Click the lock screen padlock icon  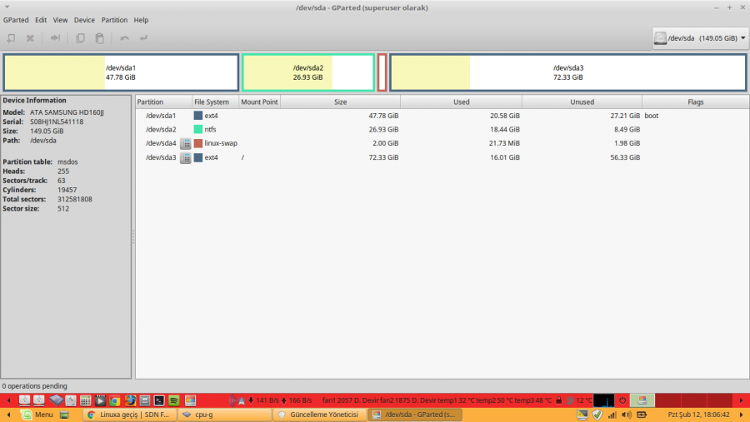coord(558,400)
